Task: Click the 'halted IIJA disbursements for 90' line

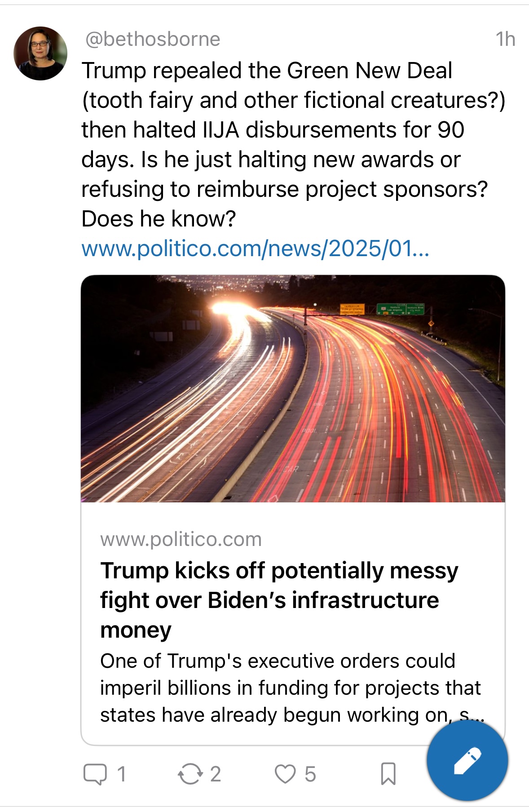Action: [273, 130]
